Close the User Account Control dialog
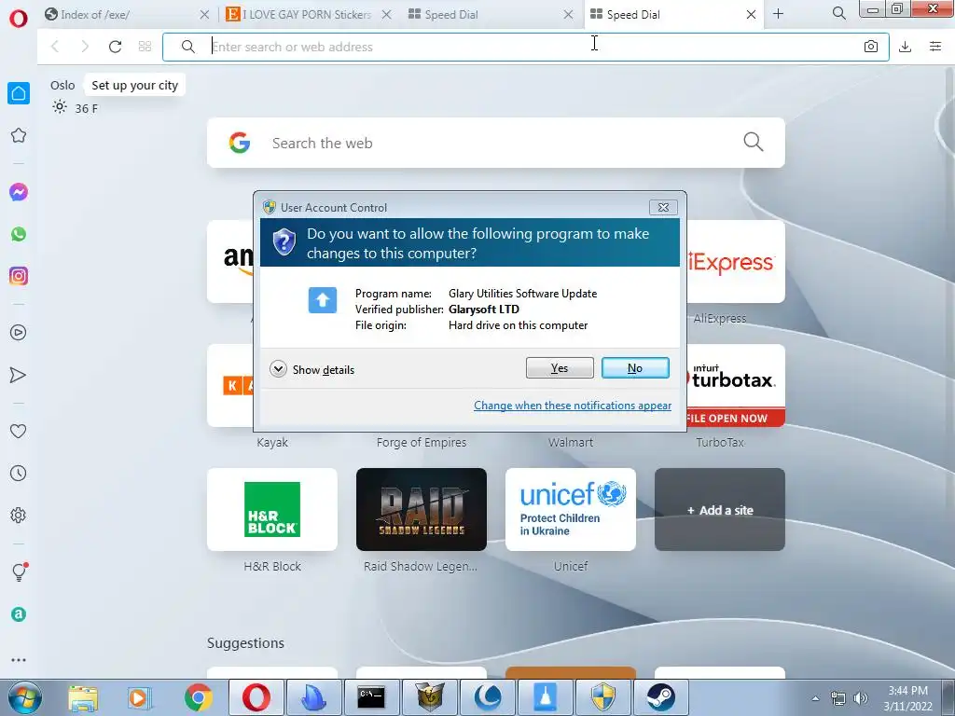The image size is (955, 716). coord(663,208)
